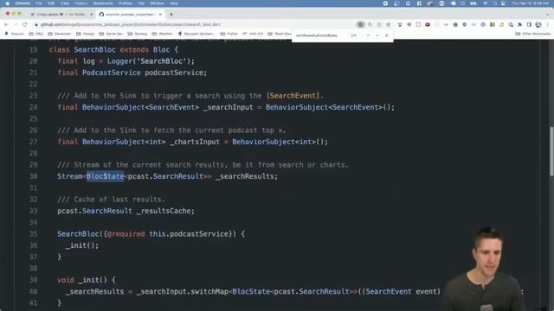554x311 pixels.
Task: Select line number 19 in the code
Action: pos(33,50)
